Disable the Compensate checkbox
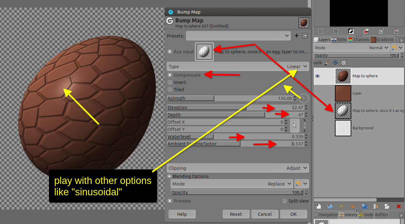The height and width of the screenshot is (224, 405). click(170, 75)
